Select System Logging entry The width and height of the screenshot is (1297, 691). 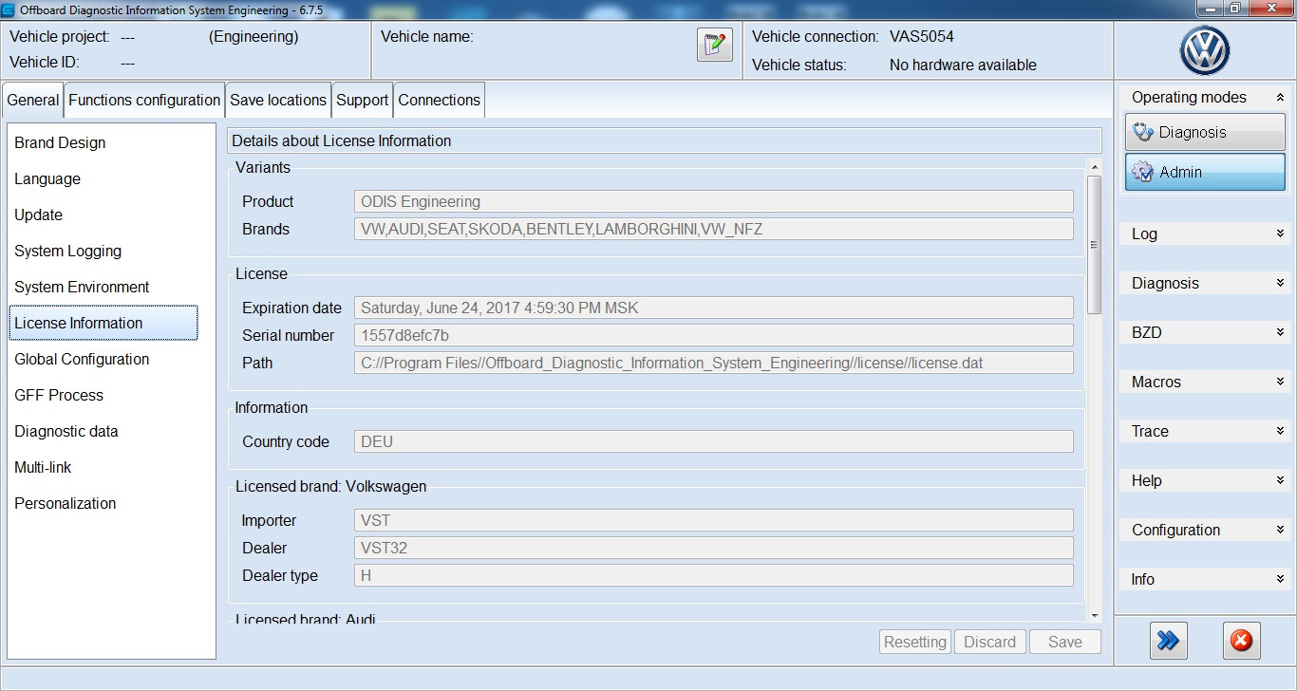click(x=103, y=251)
